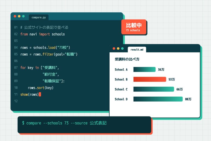Viewport: 211px width, 141px height.
Task: Click the red School B bar
Action: coord(150,79)
